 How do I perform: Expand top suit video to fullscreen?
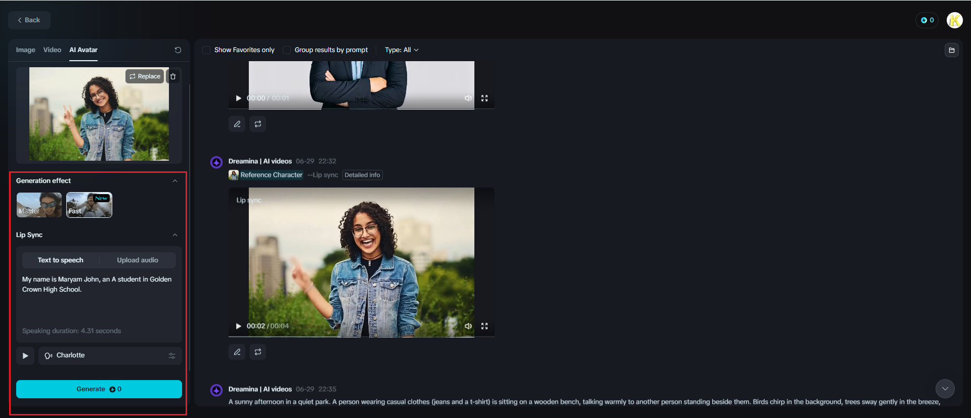click(x=484, y=98)
